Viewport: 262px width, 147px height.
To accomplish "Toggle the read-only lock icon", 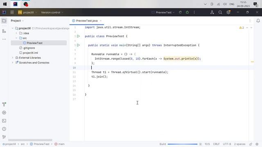I will pyautogui.click(x=251, y=144).
